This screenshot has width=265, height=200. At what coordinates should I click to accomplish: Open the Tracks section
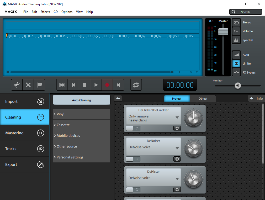(24, 149)
